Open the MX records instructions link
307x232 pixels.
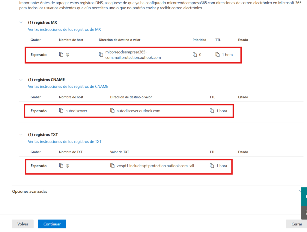64,29
